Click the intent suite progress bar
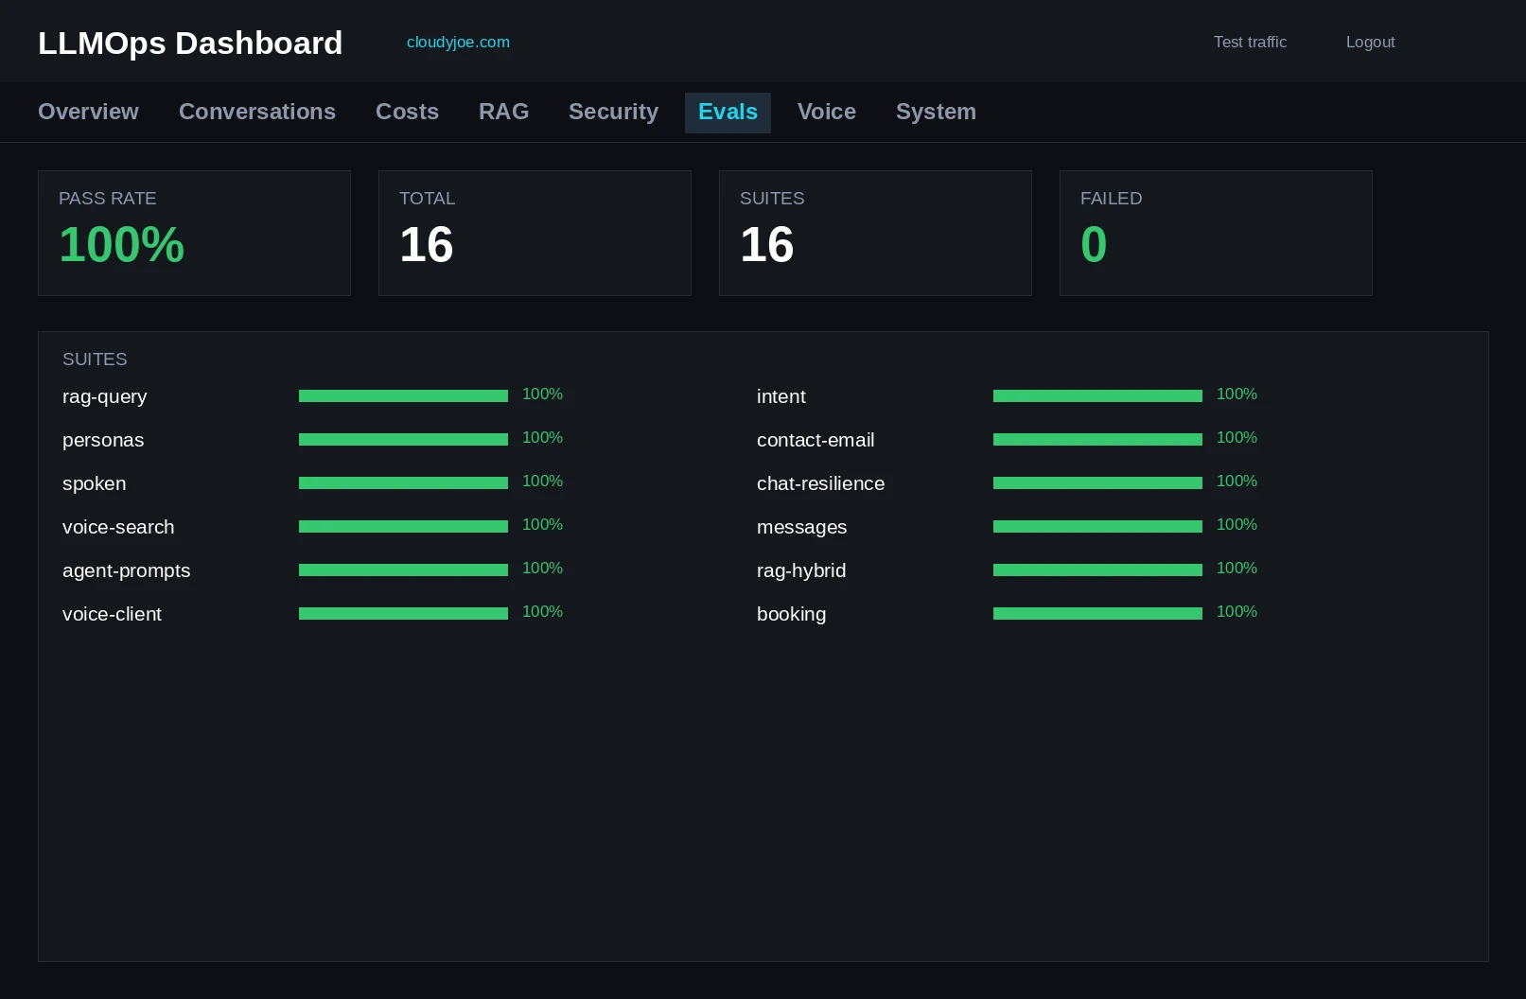Viewport: 1526px width, 999px height. (x=1097, y=396)
